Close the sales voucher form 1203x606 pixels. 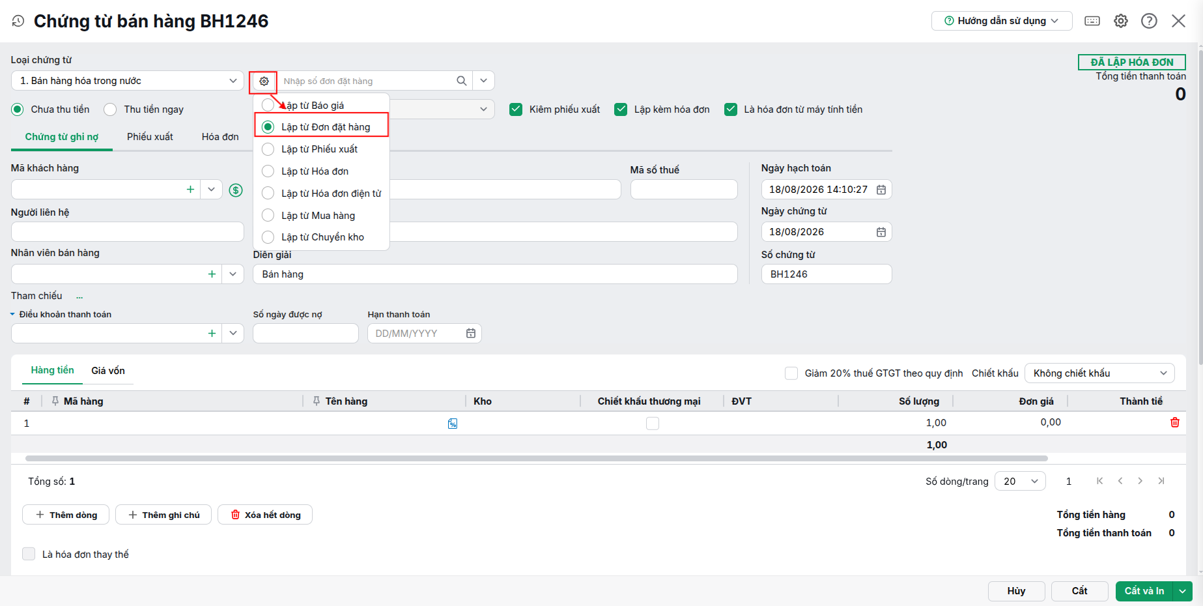[x=1178, y=21]
